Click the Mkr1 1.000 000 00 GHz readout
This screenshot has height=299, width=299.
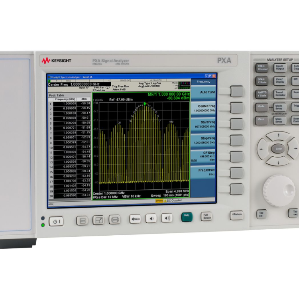coord(169,94)
